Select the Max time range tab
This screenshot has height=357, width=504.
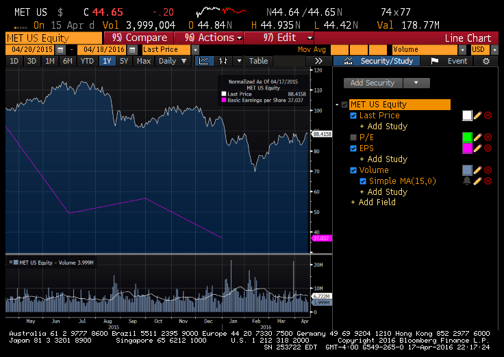coord(144,61)
